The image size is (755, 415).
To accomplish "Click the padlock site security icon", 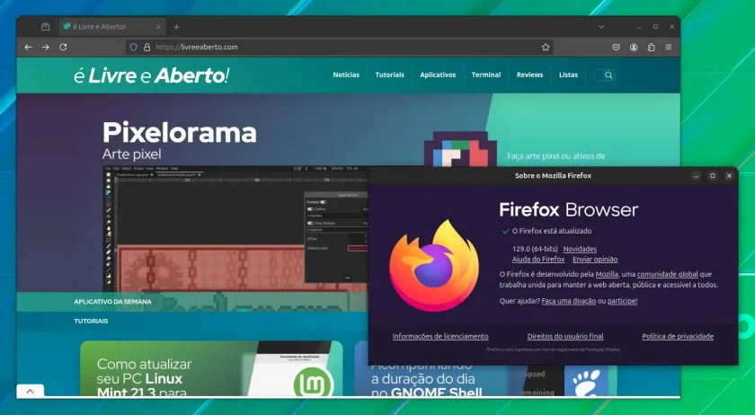I will 147,48.
